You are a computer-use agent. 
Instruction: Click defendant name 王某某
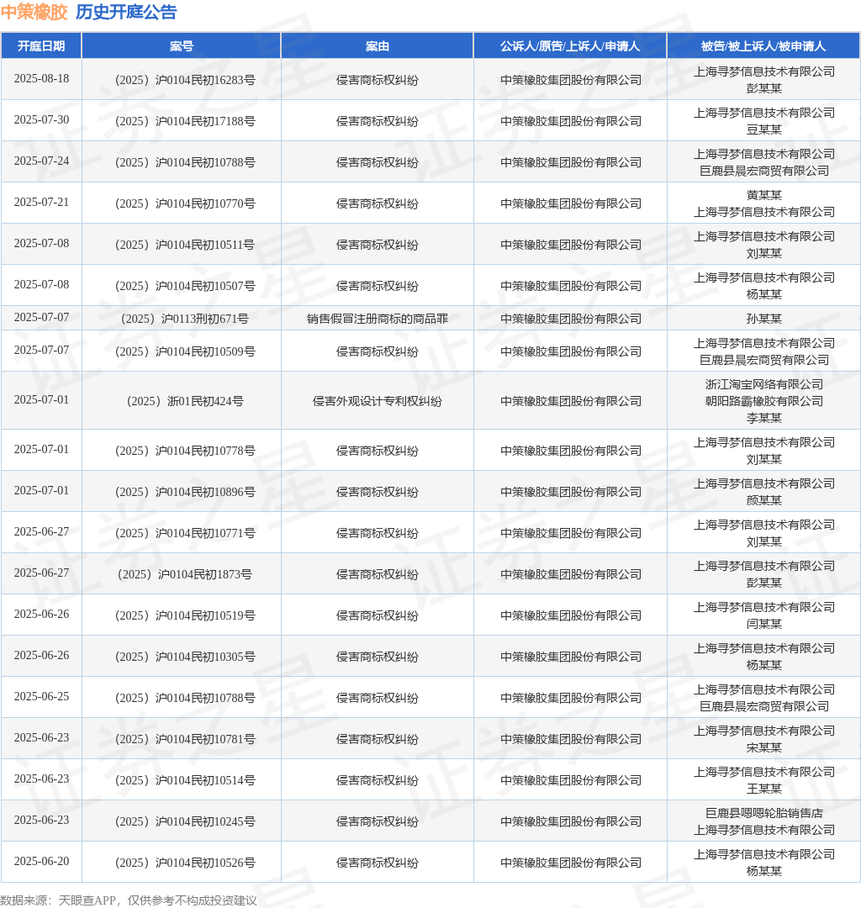point(763,789)
